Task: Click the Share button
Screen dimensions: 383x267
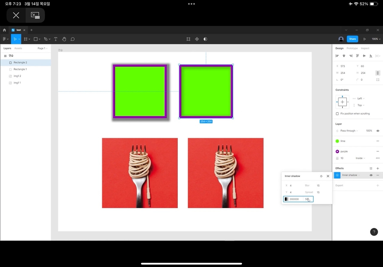Action: 352,39
